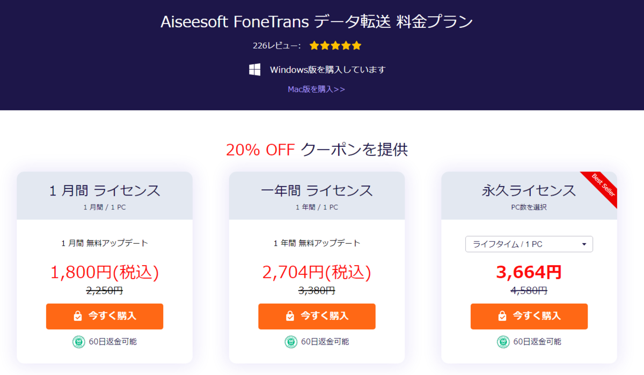This screenshot has width=644, height=375.
Task: Buy the 一年間 license now
Action: pos(317,316)
